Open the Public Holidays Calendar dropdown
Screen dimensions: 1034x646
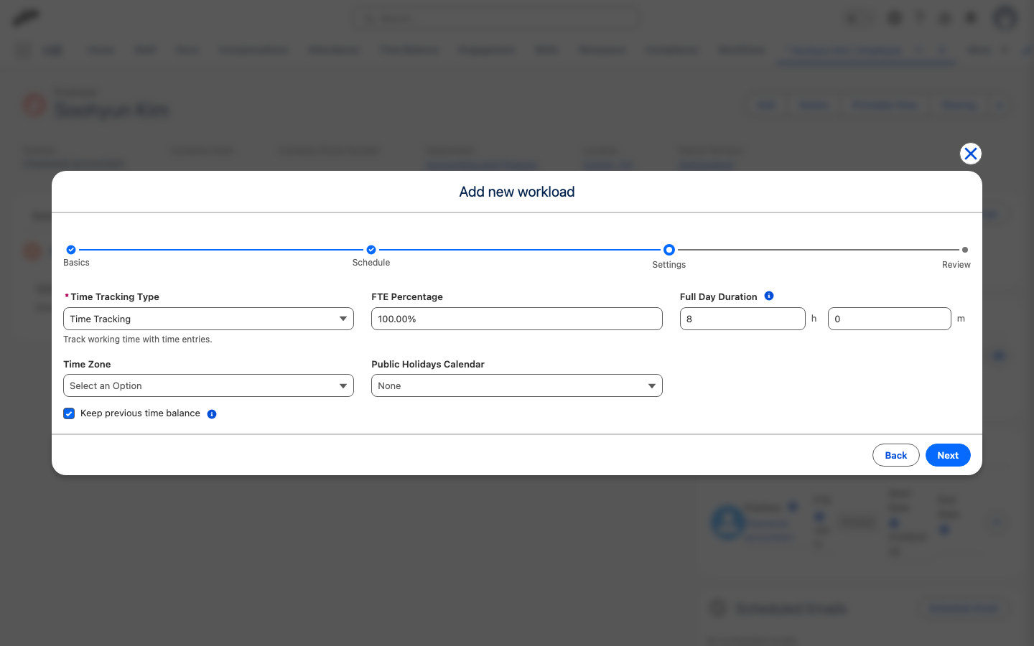[516, 385]
